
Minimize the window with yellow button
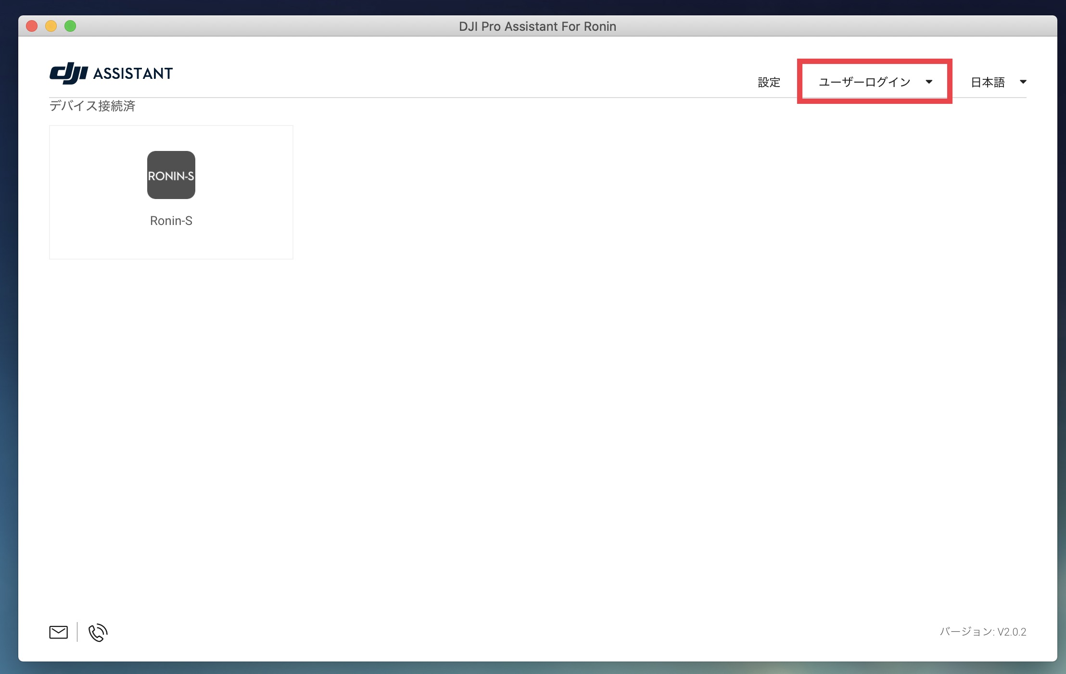click(51, 26)
